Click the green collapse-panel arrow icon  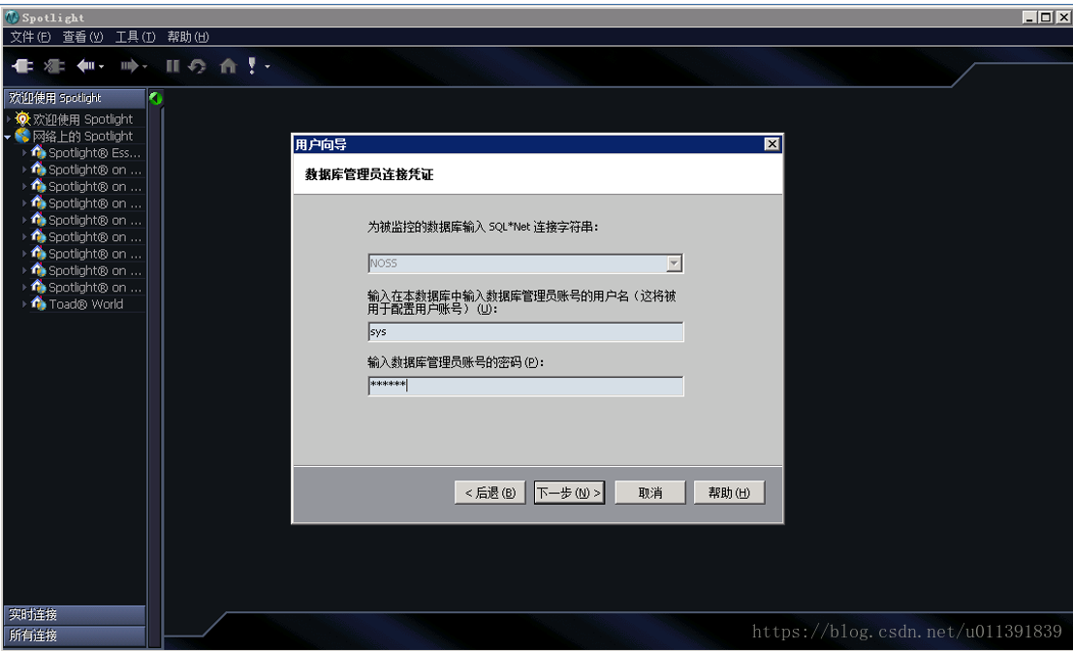coord(155,98)
